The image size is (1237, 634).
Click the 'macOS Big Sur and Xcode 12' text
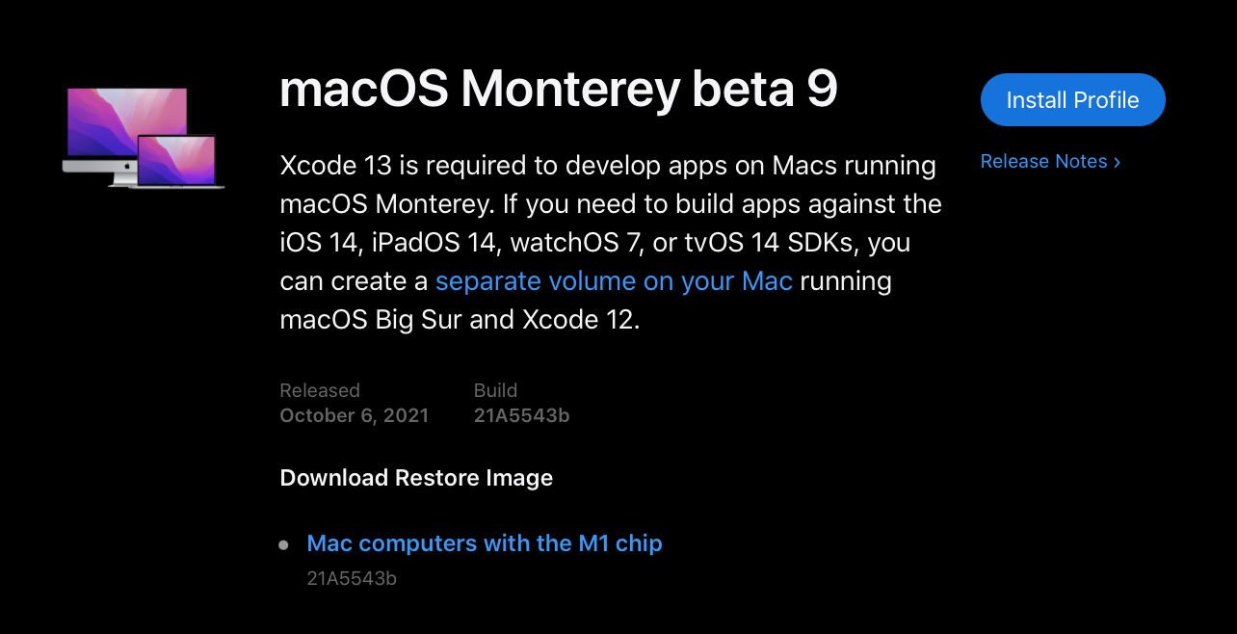[459, 320]
